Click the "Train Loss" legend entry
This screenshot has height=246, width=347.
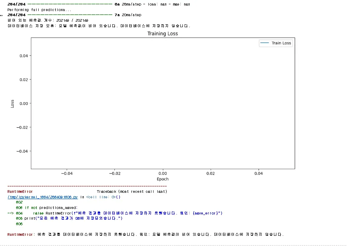pyautogui.click(x=276, y=43)
